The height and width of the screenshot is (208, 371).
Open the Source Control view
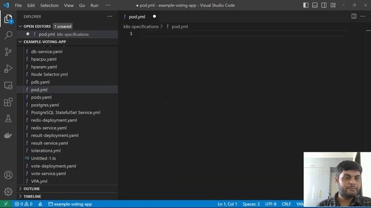click(8, 52)
